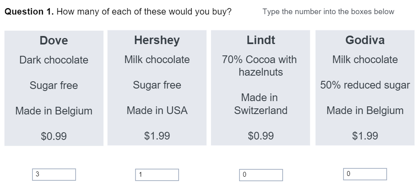Click 'Made in USA' text on Hershey

[157, 110]
